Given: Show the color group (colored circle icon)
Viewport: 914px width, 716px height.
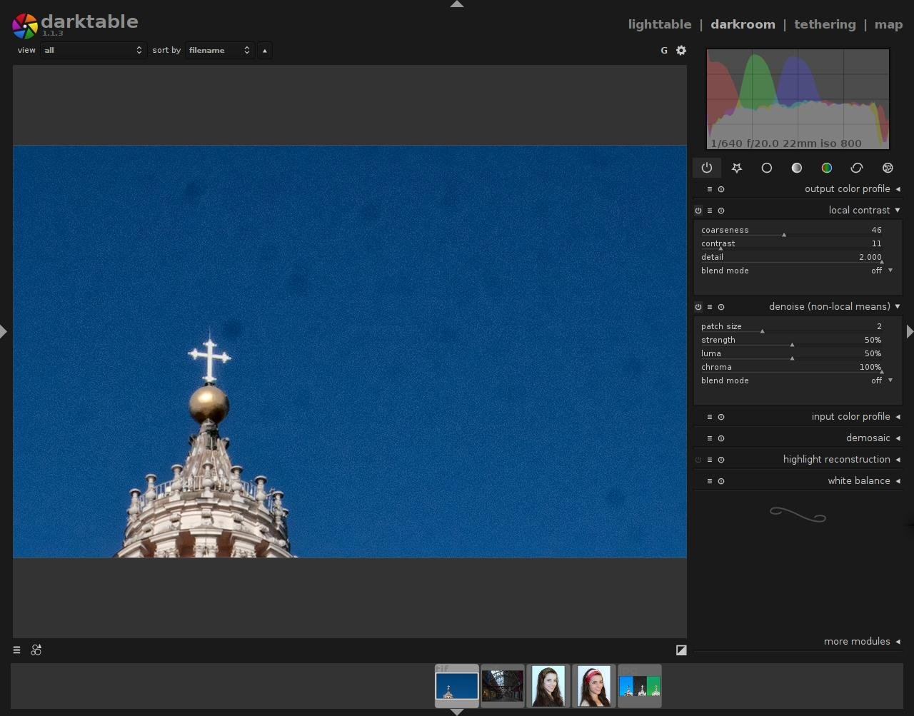Looking at the screenshot, I should (827, 168).
